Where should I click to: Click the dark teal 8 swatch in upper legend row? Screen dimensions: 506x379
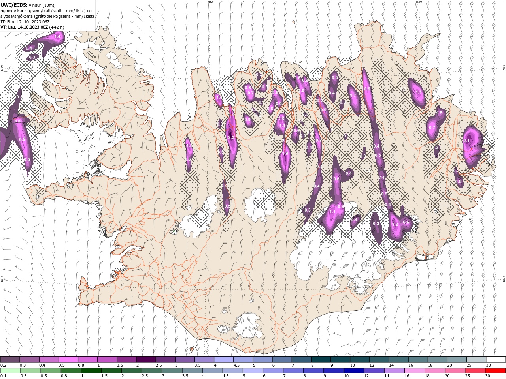click(321, 360)
